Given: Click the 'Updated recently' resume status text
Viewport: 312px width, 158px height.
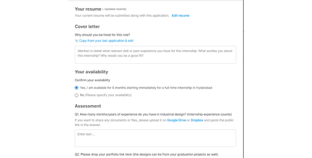Looking at the screenshot, I should coord(115,9).
